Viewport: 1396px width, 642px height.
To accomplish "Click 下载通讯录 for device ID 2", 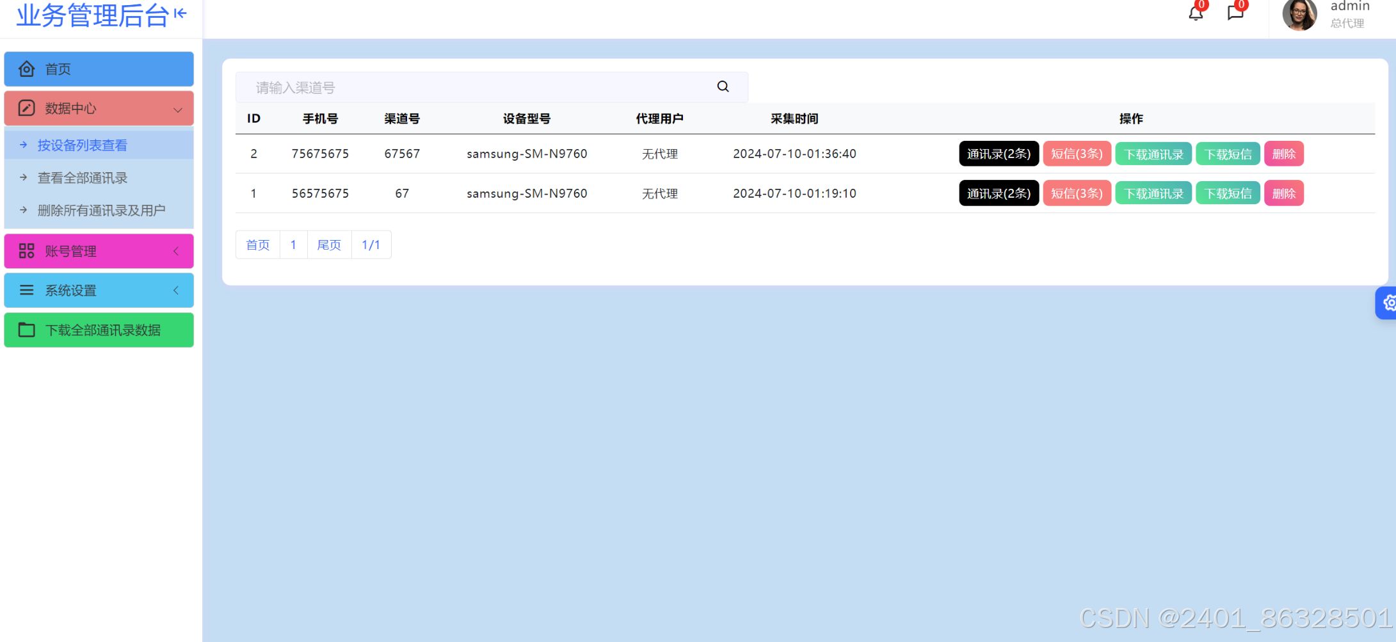I will coord(1153,154).
